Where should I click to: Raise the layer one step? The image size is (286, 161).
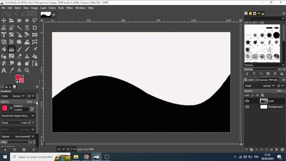[x=257, y=150]
